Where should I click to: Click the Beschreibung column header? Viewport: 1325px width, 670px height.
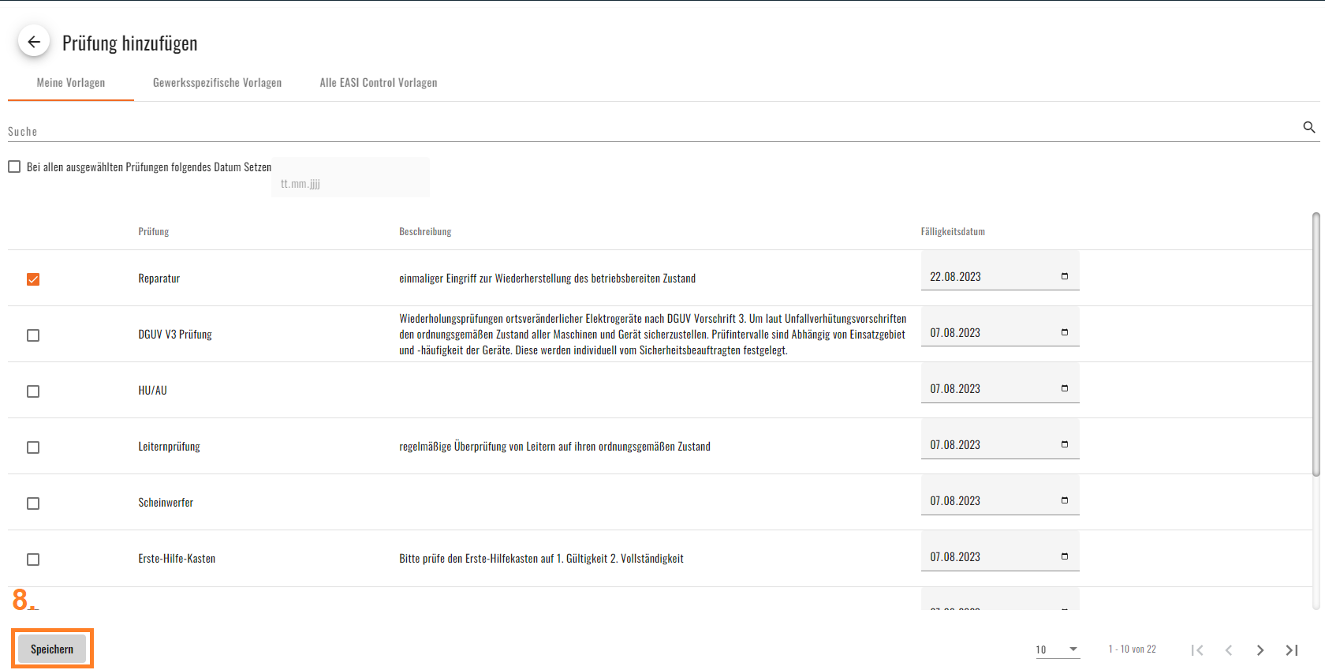(425, 231)
